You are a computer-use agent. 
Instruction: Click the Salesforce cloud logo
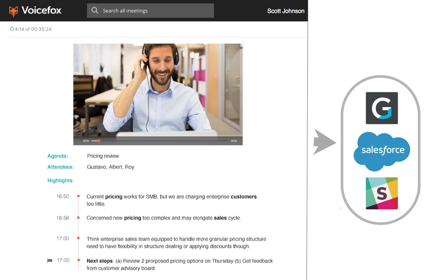(382, 151)
